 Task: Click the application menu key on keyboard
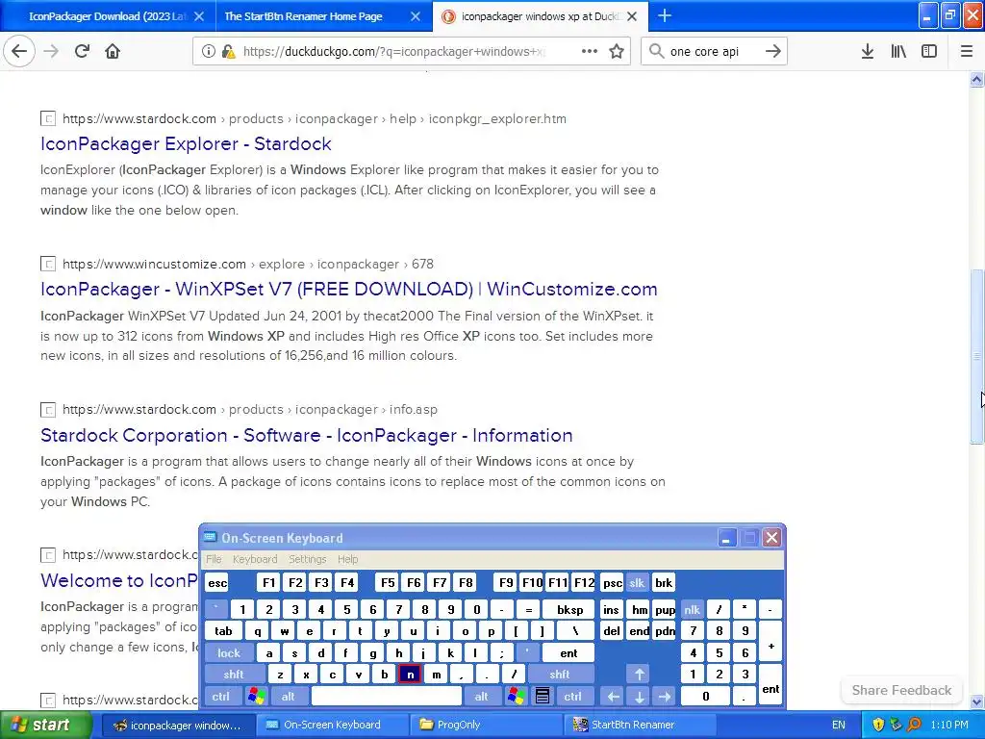[543, 696]
